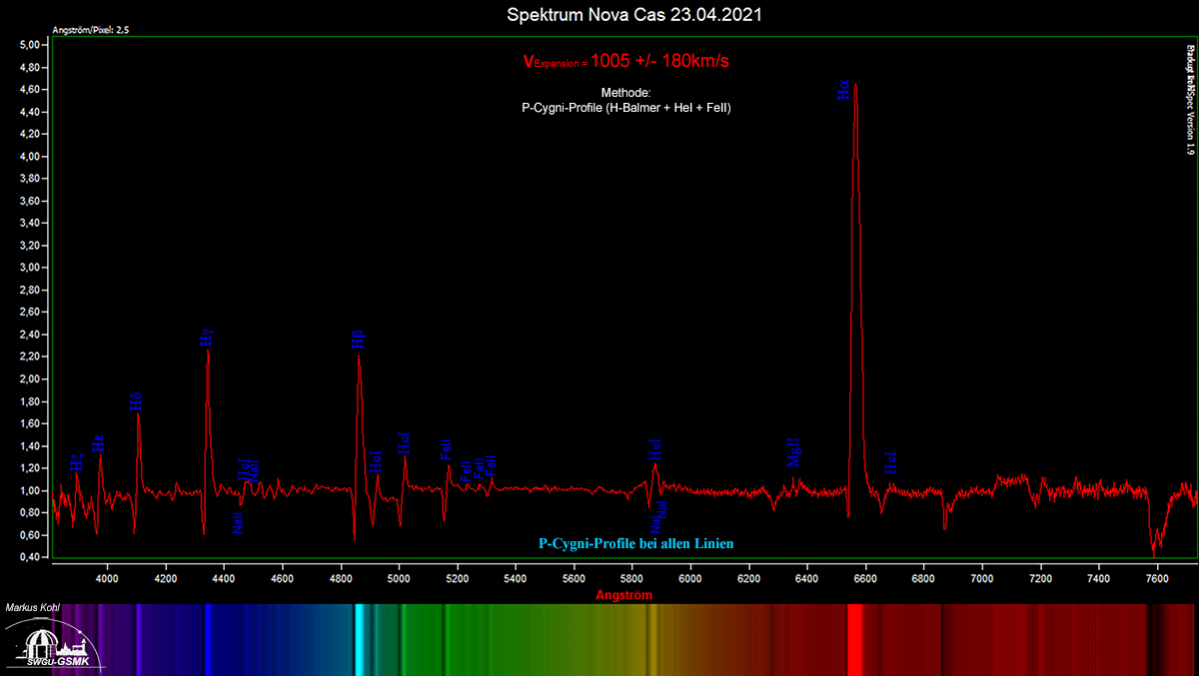
Task: Select the Hε line label
Action: 98,443
